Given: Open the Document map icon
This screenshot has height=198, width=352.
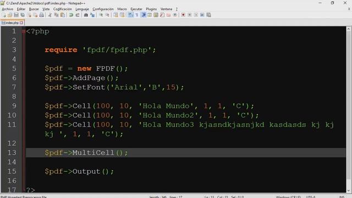Looking at the screenshot, I should tap(156, 15).
